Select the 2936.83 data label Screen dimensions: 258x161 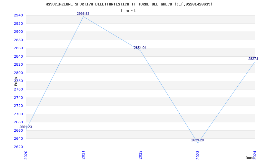tap(83, 14)
